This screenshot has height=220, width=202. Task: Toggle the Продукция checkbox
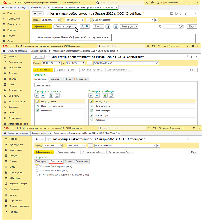[x=37, y=110]
